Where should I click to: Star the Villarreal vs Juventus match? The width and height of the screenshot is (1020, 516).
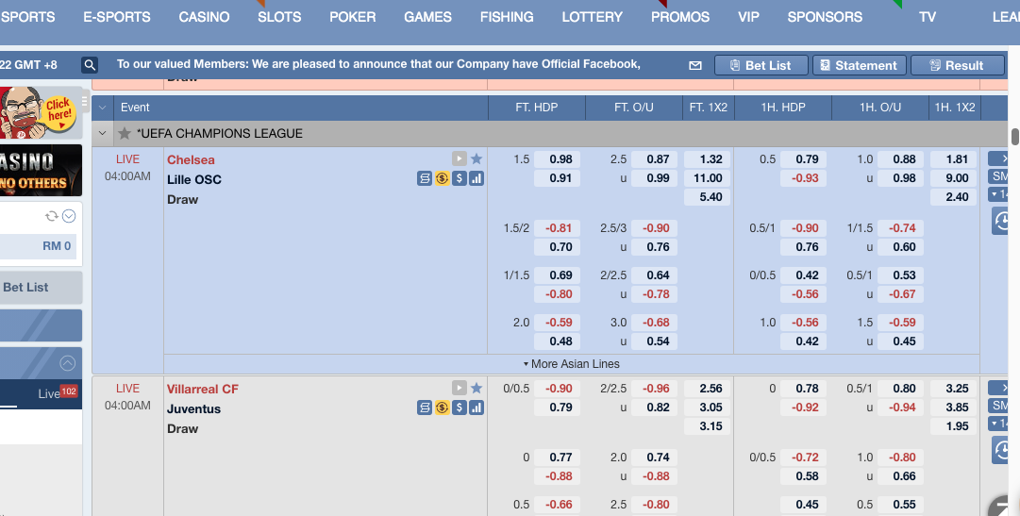tap(477, 388)
